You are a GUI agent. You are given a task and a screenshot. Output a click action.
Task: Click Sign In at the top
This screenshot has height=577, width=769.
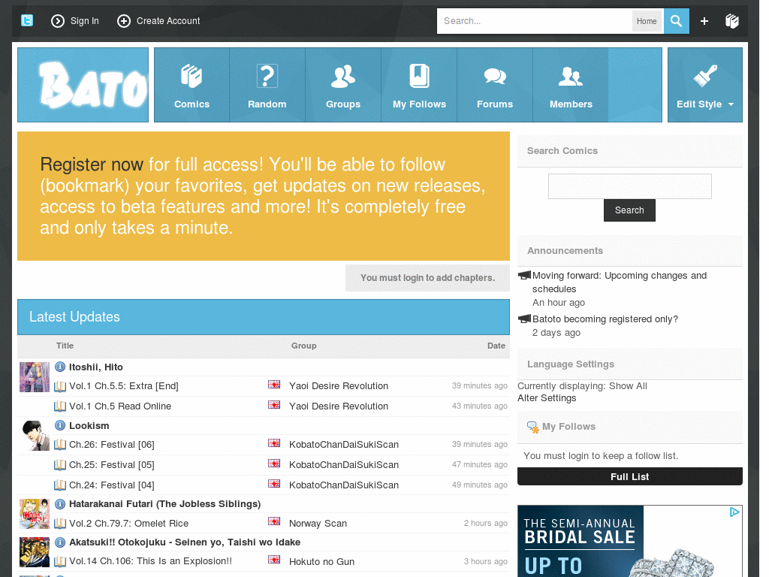(x=75, y=21)
